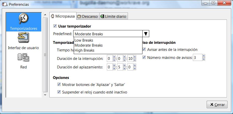Viewport: 233px width, 114px height.
Task: Uncheck Mostrar botones de 'Aplazar' y 'Saltar'
Action: click(x=59, y=84)
